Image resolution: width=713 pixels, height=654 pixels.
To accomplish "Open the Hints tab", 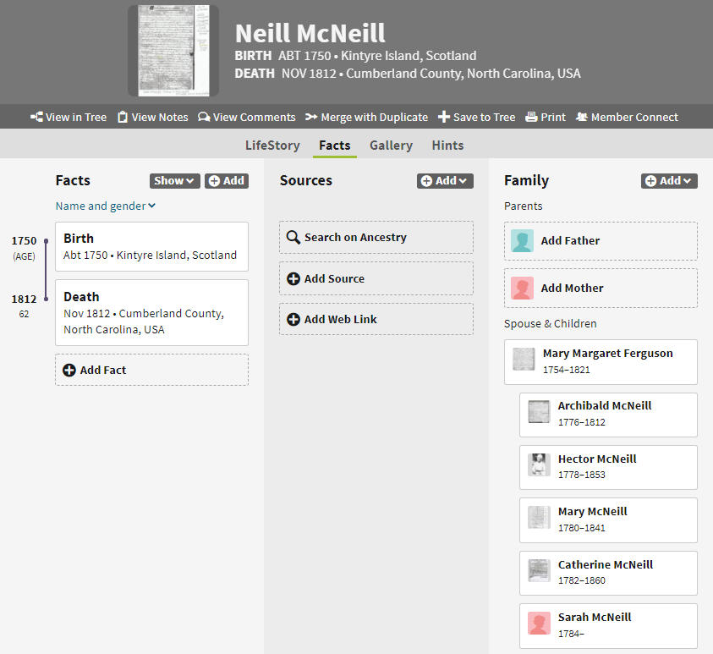I will coord(447,146).
